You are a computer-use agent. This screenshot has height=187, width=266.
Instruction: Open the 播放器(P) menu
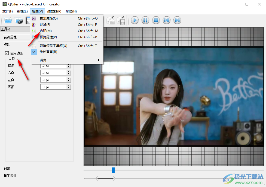(54, 11)
